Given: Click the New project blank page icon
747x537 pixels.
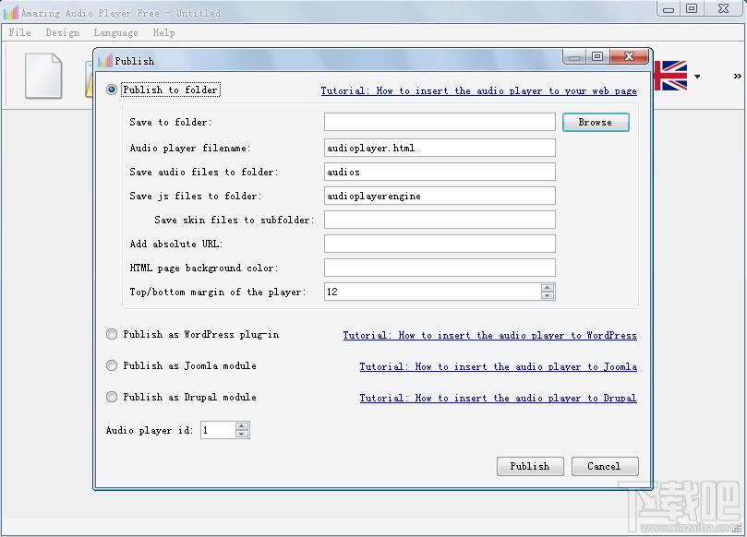Looking at the screenshot, I should [43, 76].
